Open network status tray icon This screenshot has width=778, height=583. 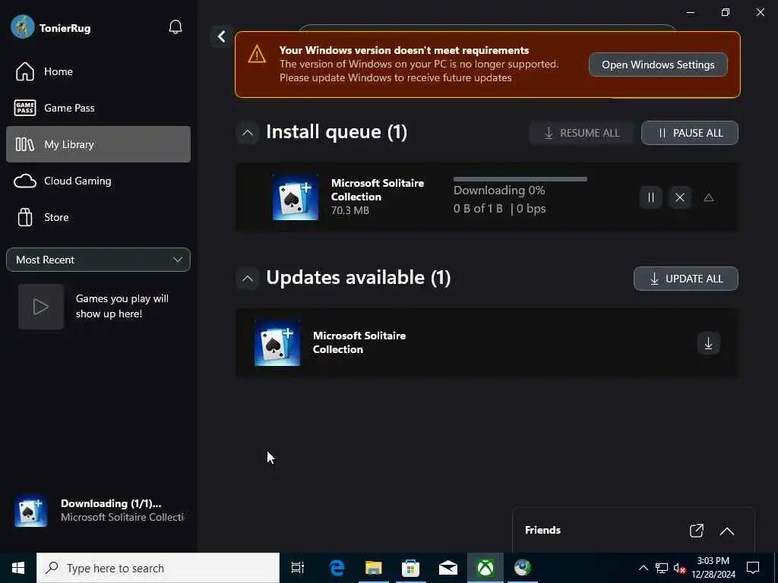662,568
